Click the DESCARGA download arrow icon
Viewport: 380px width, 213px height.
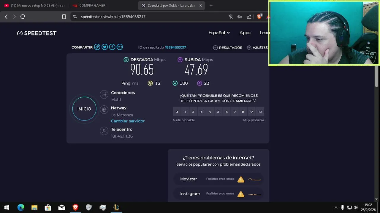click(x=126, y=59)
